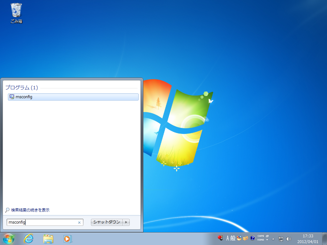Screen dimensions: 327x245
Task: Click the IME conversion mode '般' indicator
Action: [x=233, y=238]
